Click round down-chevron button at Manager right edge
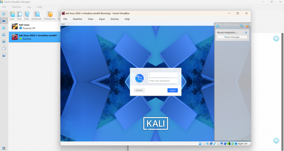The image size is (284, 151). point(276,38)
